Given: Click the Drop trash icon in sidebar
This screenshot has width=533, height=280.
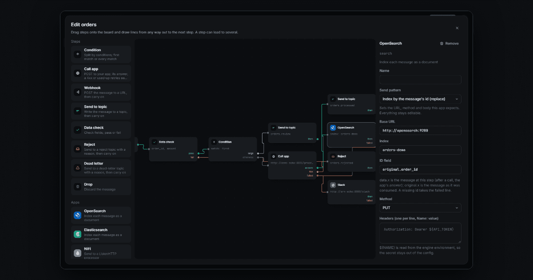Looking at the screenshot, I should click(x=78, y=187).
